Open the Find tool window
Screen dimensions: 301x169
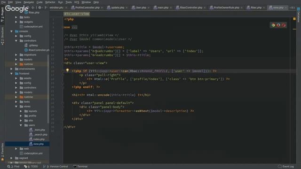tap(14, 167)
